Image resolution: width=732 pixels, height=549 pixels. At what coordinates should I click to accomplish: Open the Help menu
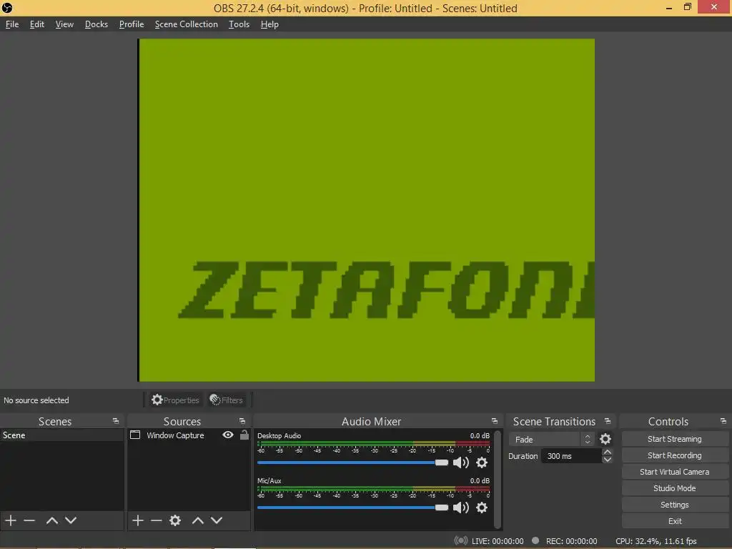(x=269, y=24)
